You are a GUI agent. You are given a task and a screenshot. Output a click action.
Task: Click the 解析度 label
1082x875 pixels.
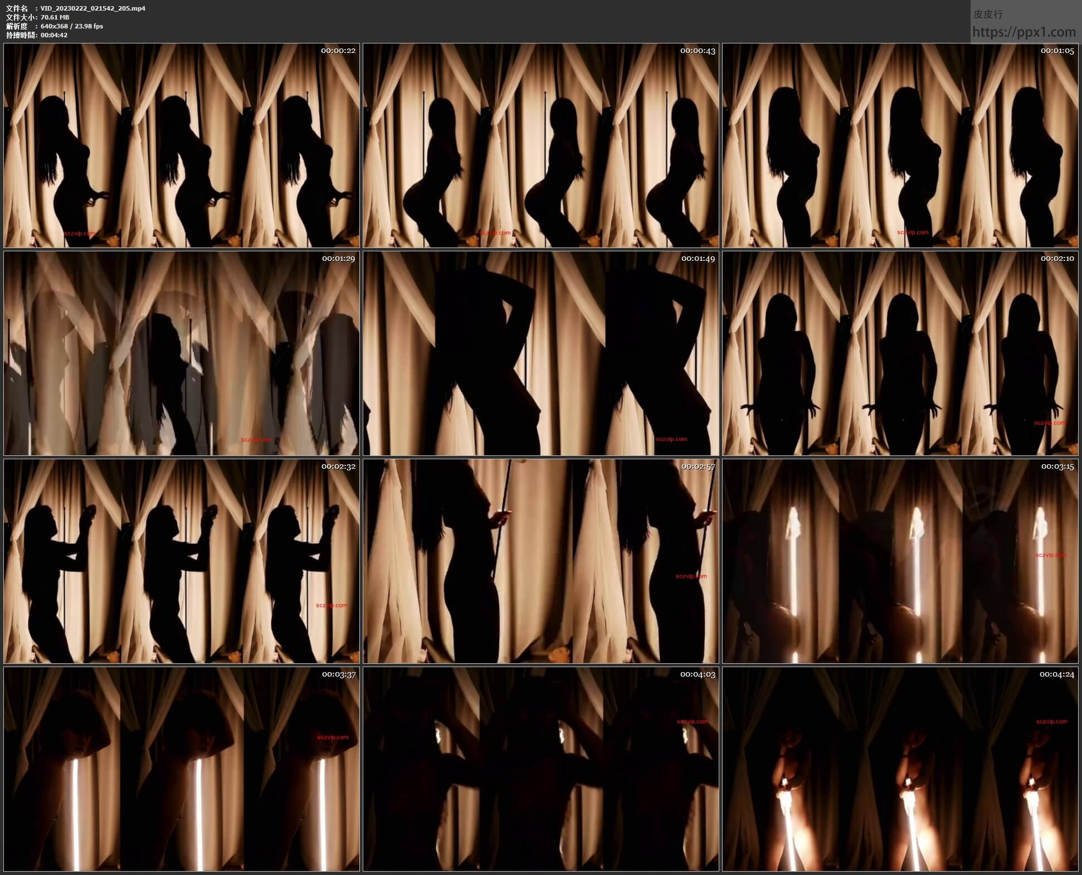(17, 26)
